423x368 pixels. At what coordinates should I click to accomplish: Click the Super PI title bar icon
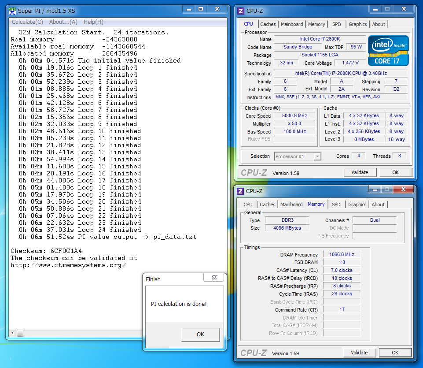[13, 10]
